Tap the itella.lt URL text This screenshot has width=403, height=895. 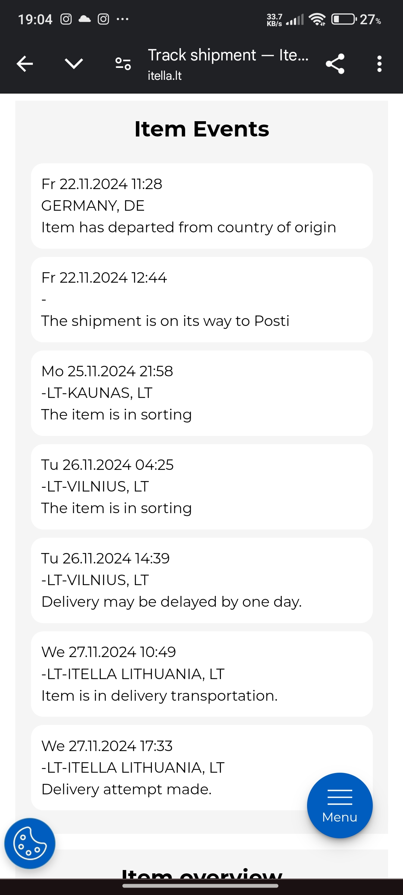[x=165, y=76]
